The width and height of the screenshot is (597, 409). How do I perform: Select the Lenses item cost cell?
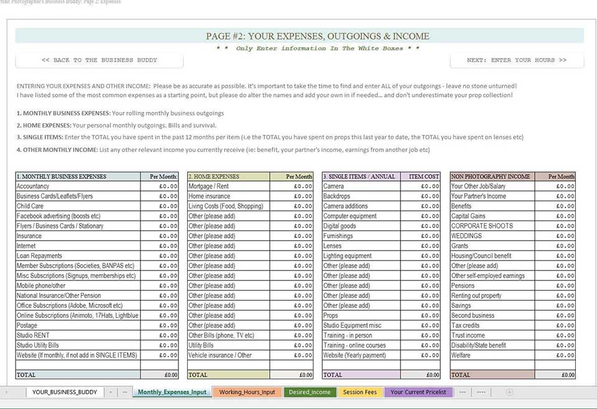(x=420, y=246)
